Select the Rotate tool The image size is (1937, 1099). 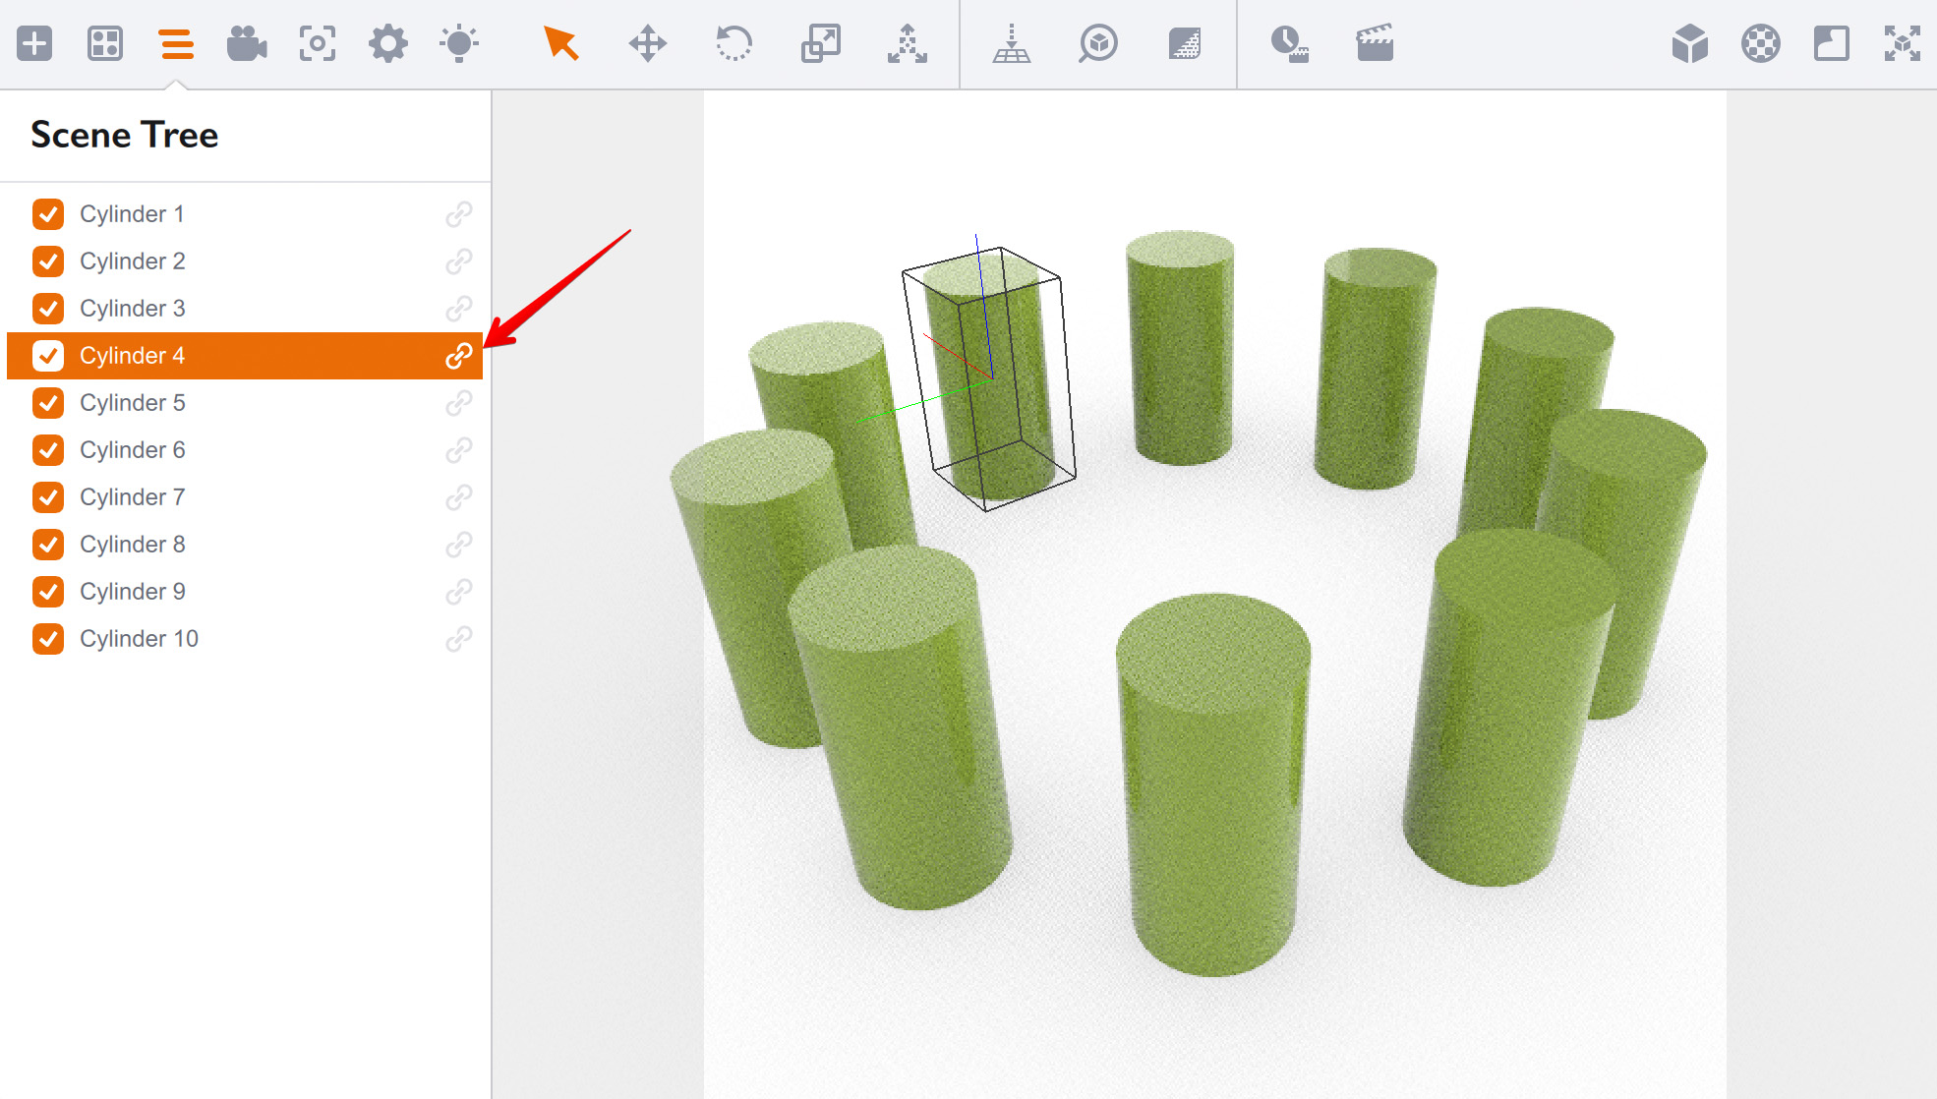tap(734, 43)
